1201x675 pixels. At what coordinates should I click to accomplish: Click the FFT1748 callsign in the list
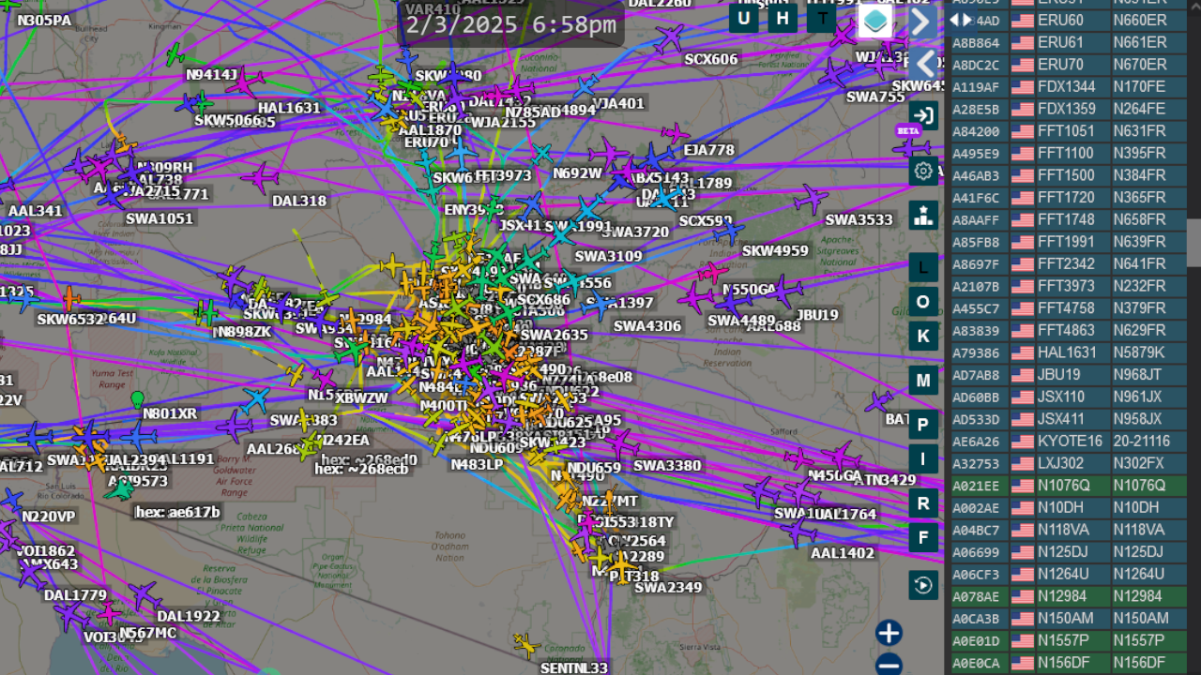(1066, 220)
